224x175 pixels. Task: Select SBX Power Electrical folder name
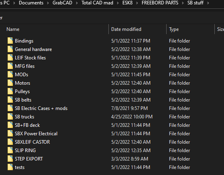[36, 134]
